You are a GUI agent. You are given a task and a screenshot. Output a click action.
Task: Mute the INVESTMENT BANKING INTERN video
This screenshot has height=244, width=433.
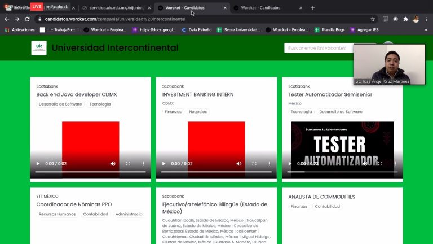(239, 163)
